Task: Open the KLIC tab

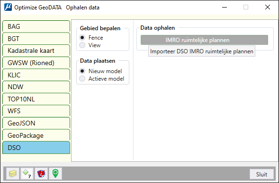Action: coord(36,75)
